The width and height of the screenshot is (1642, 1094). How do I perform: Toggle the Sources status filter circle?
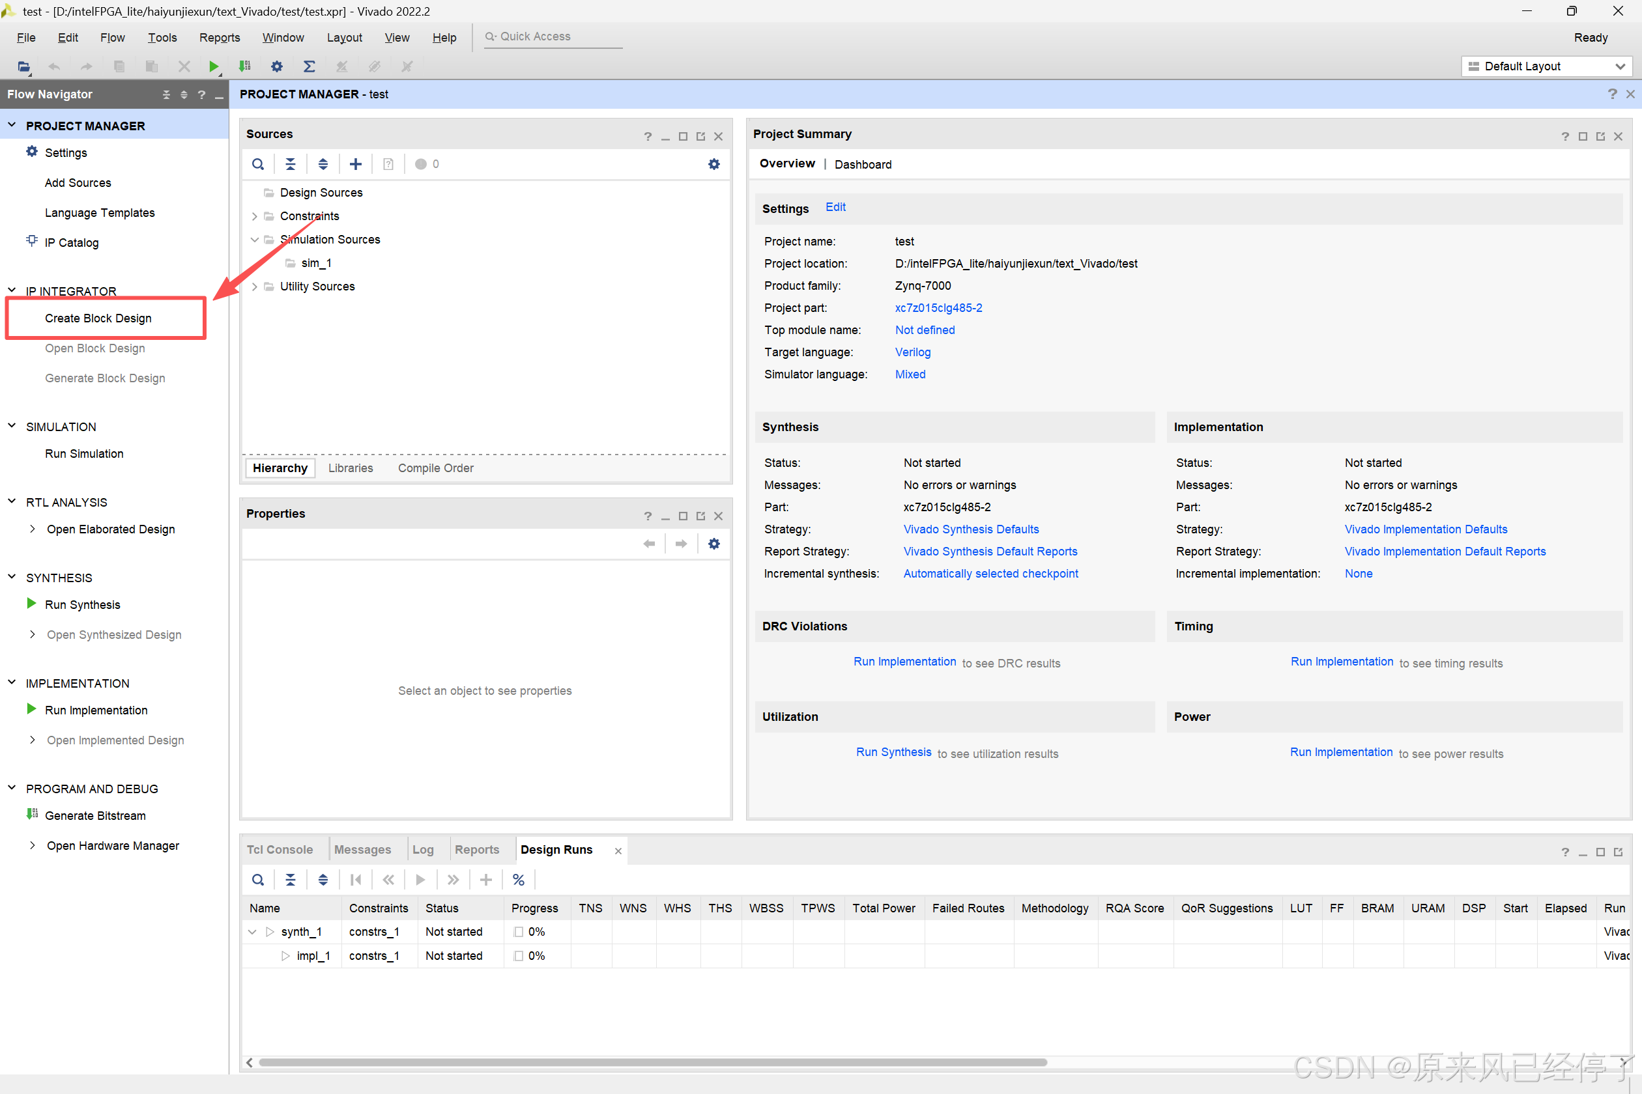[x=420, y=164]
